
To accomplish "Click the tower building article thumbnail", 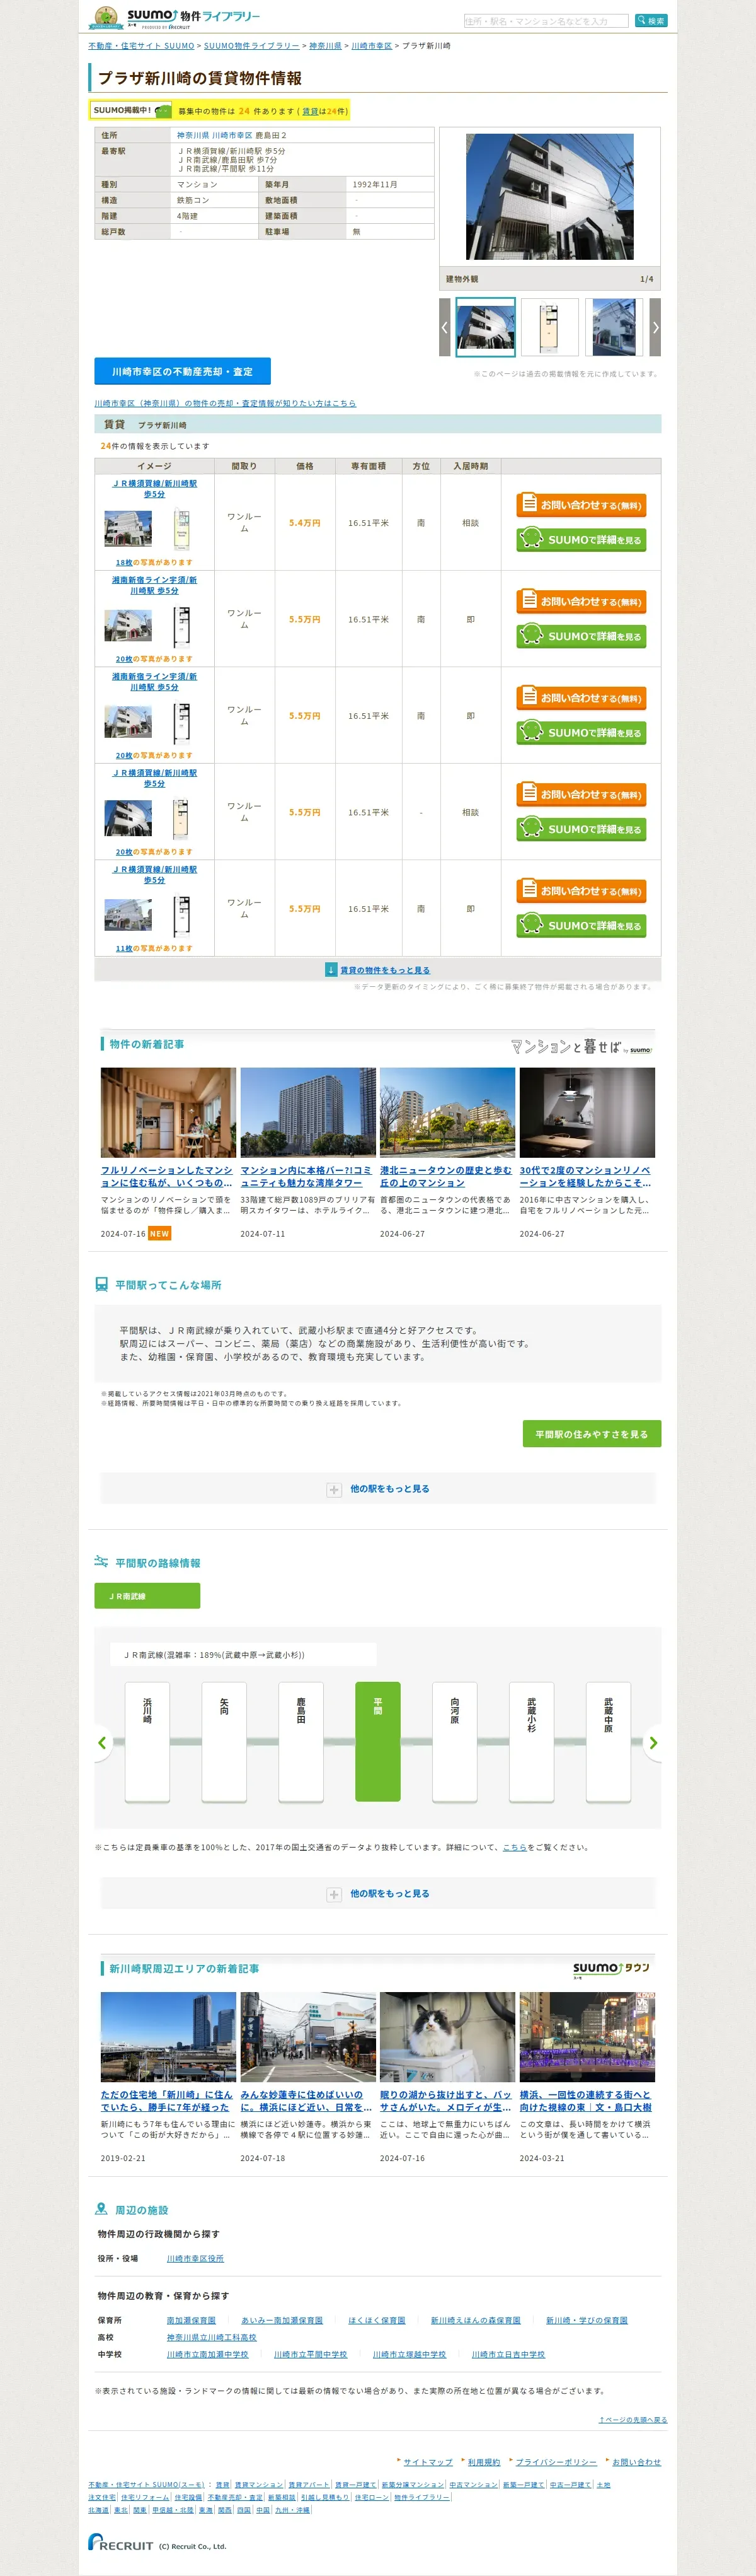I will coord(309,1112).
